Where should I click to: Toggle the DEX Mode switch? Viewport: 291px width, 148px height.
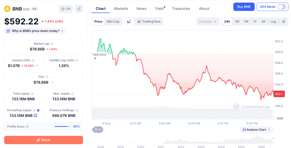coord(282,7)
